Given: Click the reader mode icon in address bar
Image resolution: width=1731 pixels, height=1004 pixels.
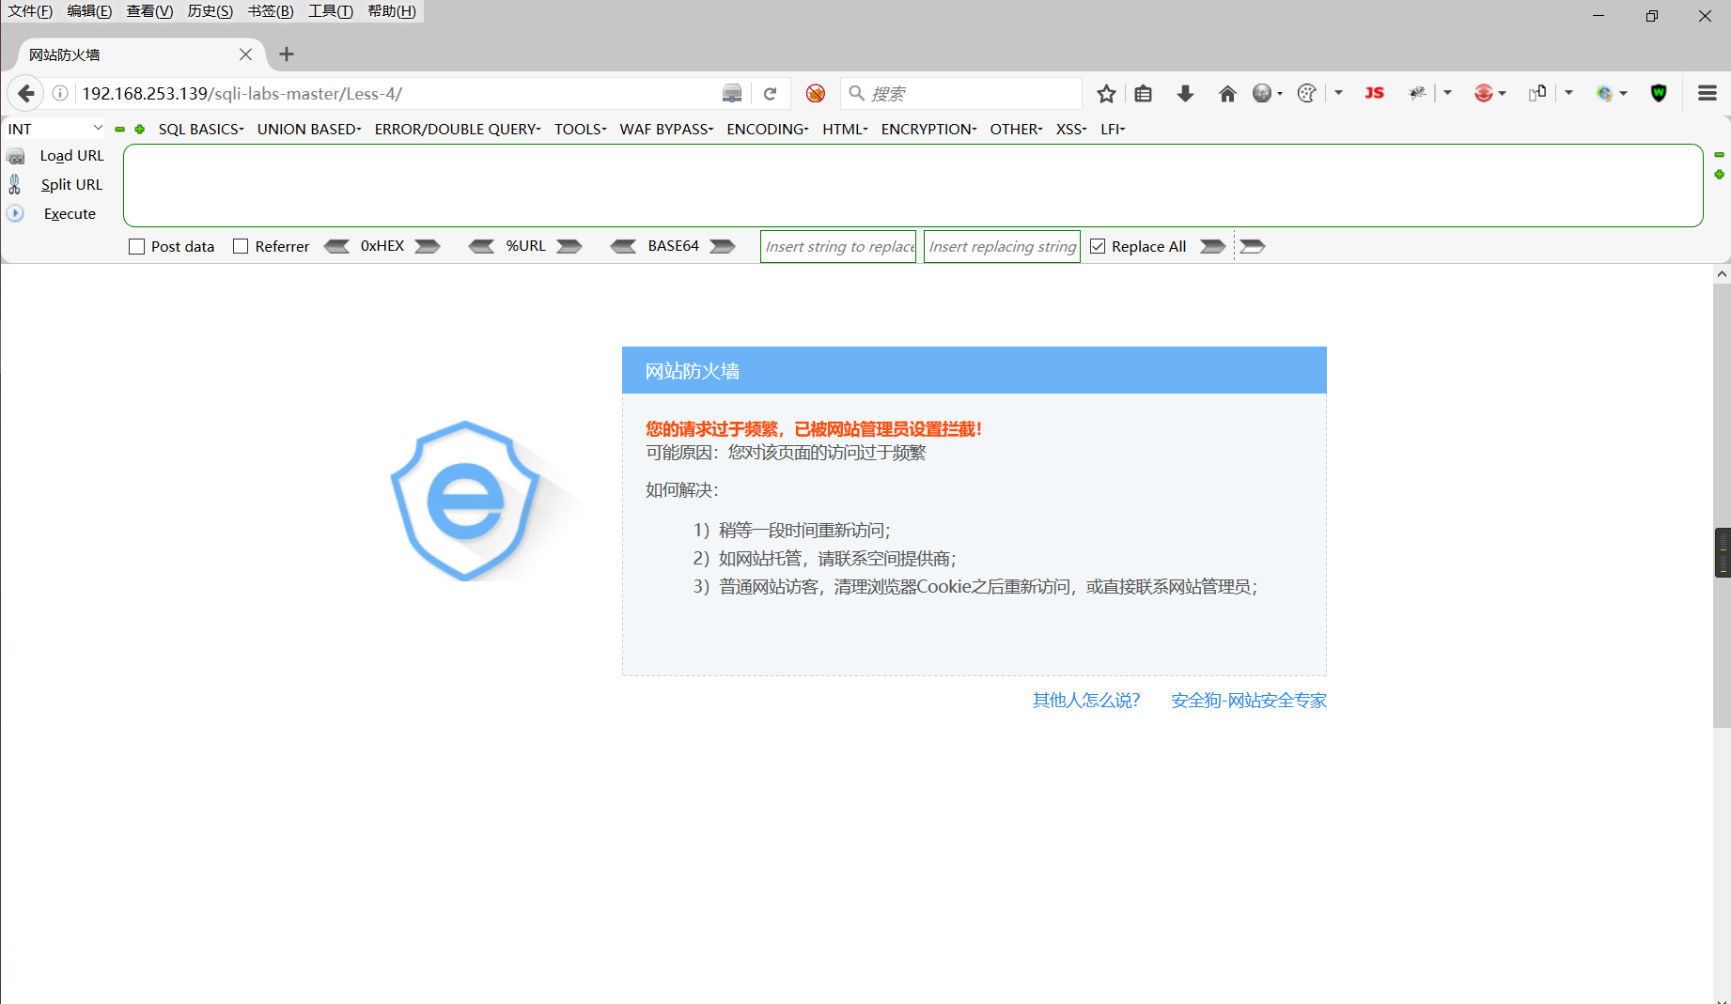Looking at the screenshot, I should pos(732,93).
